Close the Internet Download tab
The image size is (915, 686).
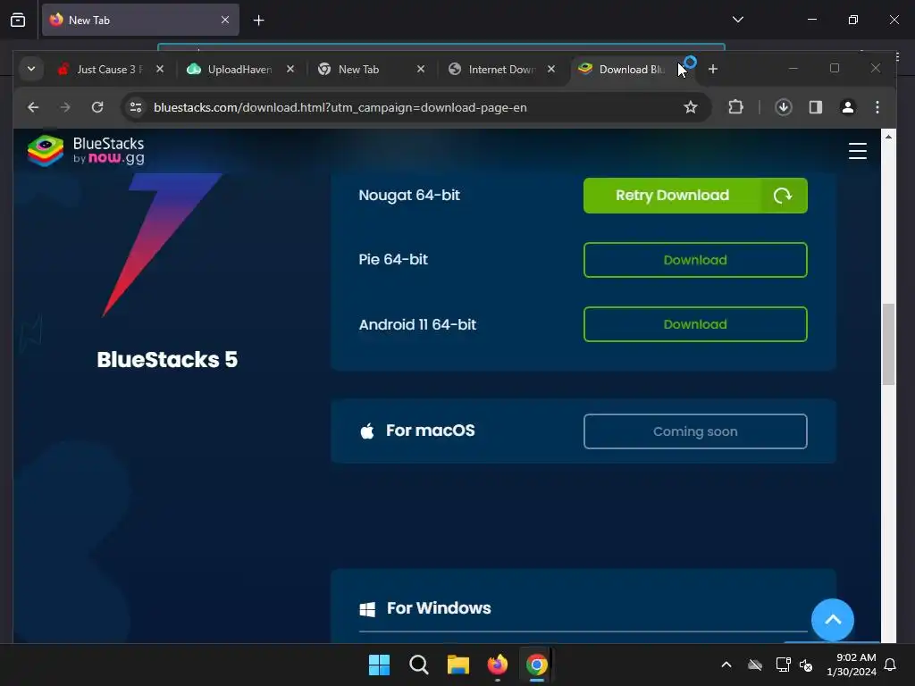(551, 69)
